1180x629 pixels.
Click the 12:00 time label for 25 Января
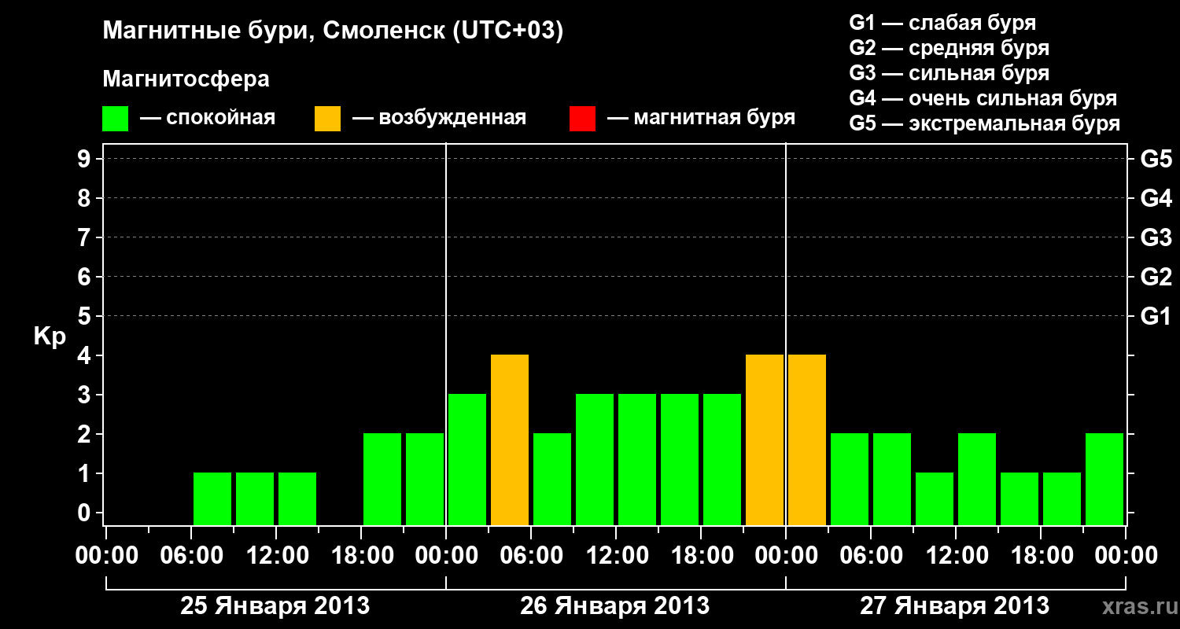[x=277, y=556]
